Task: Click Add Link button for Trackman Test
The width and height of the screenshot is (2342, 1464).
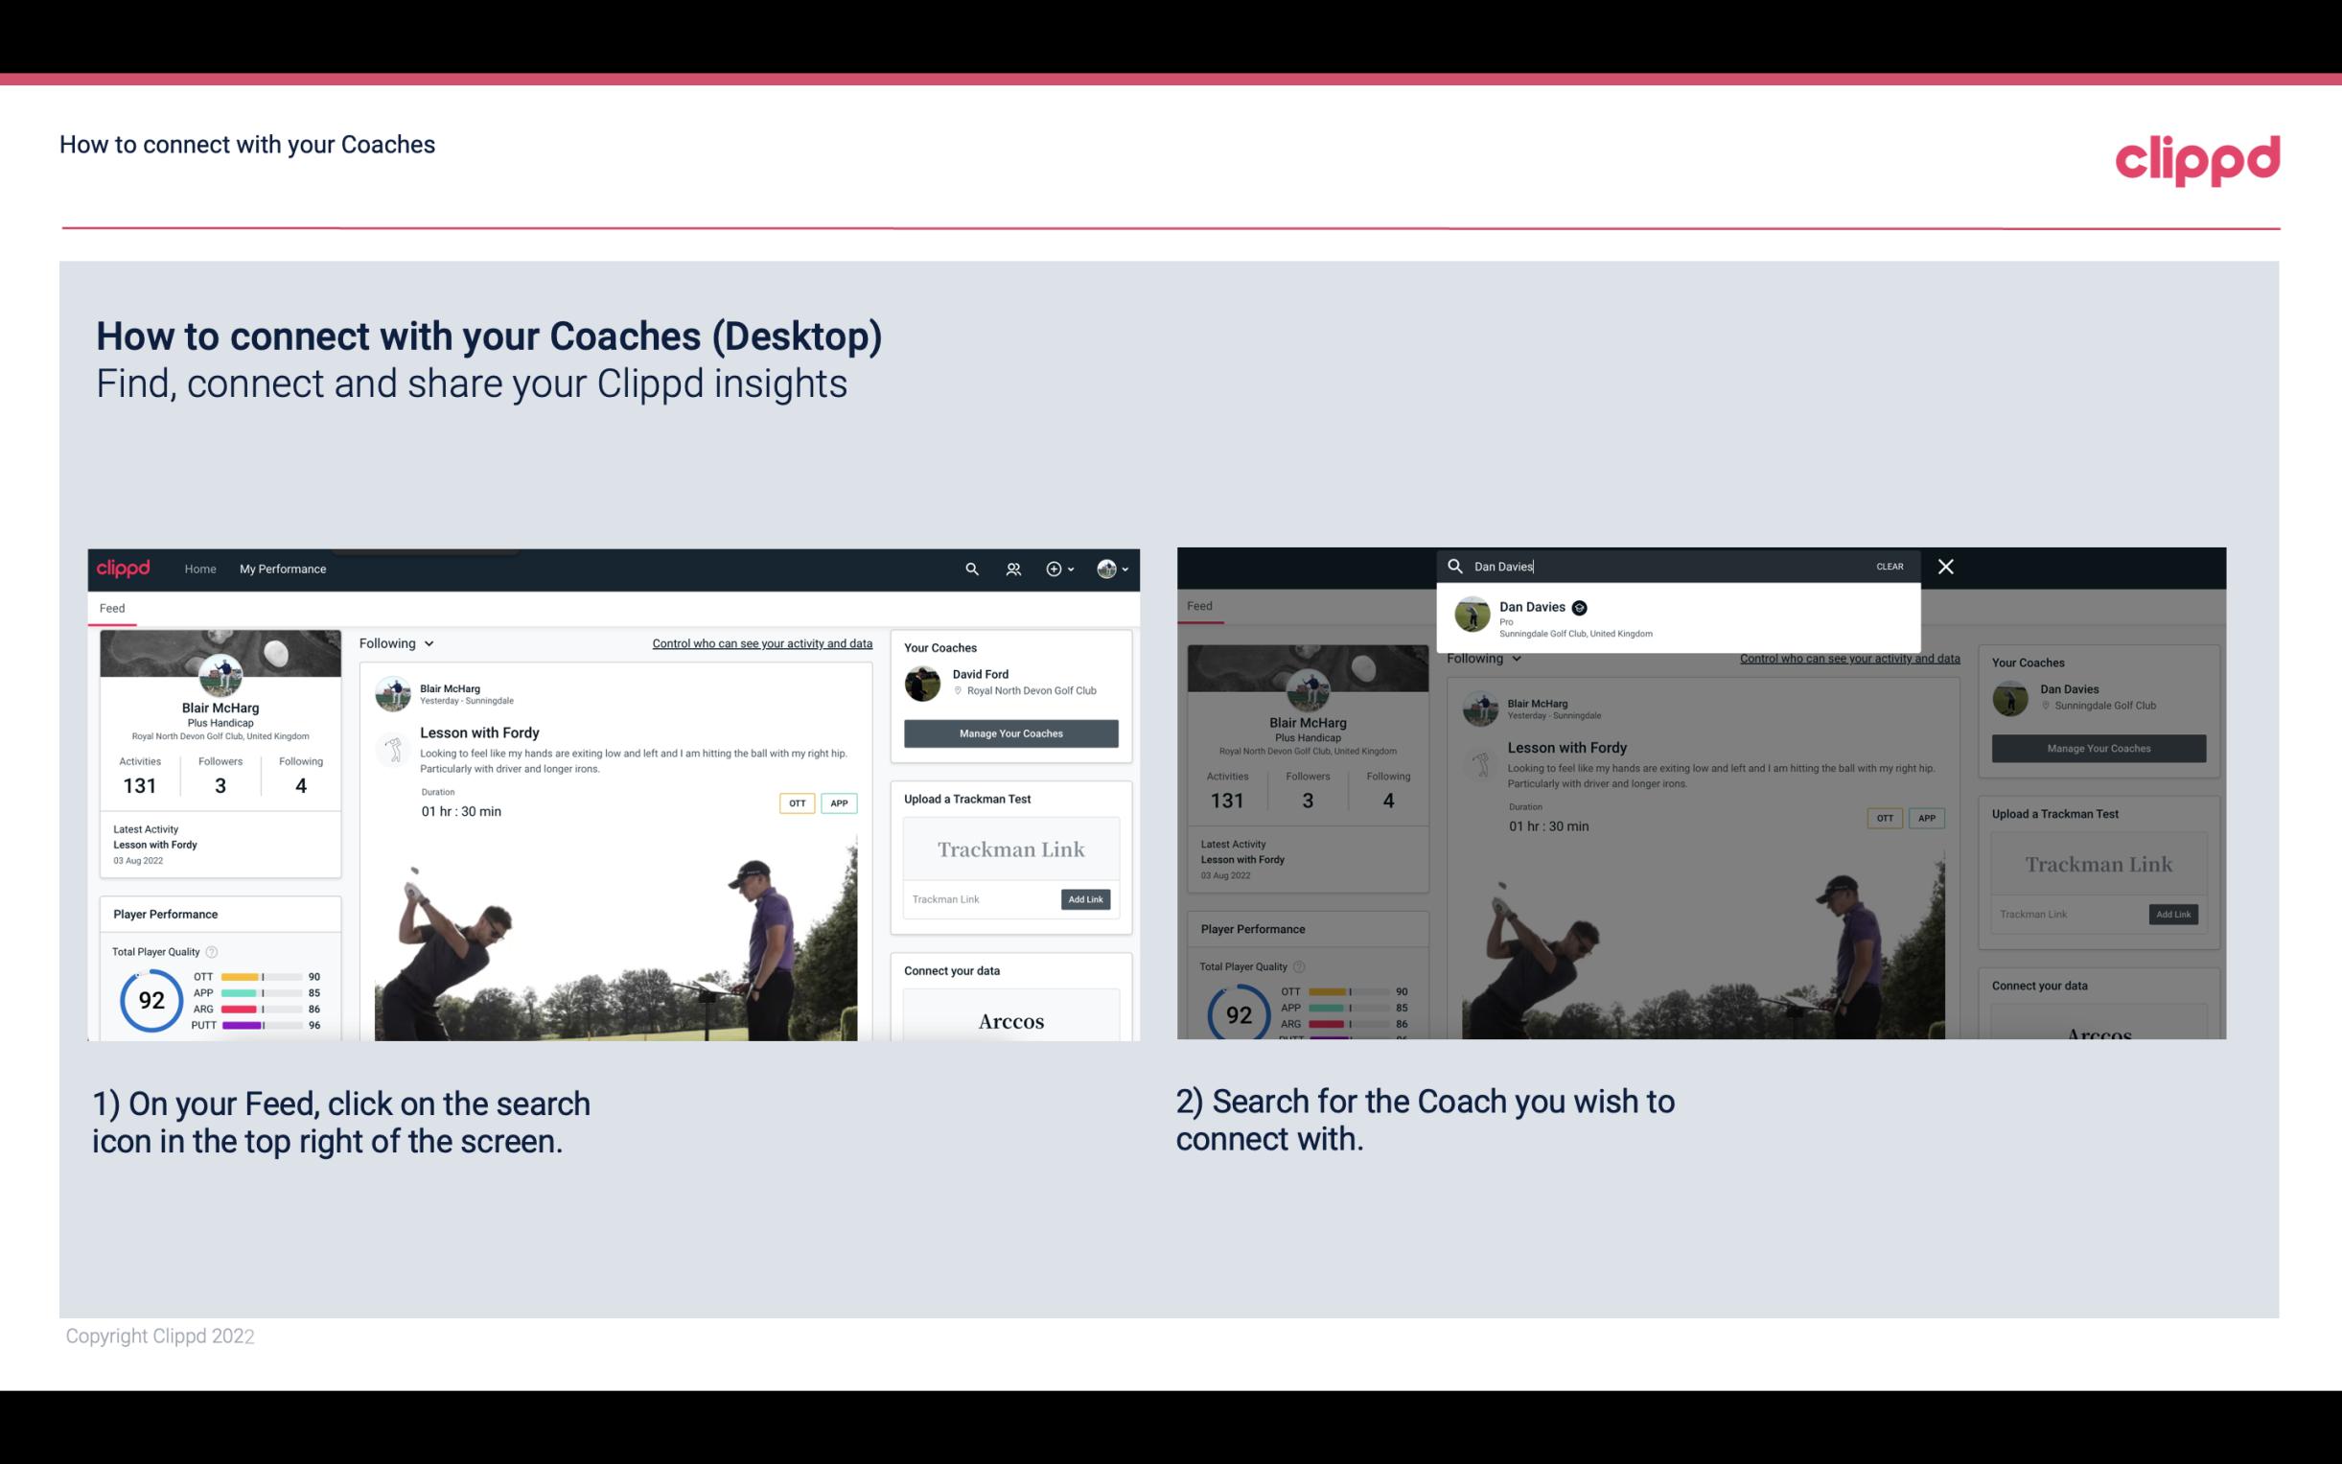Action: 1084,897
